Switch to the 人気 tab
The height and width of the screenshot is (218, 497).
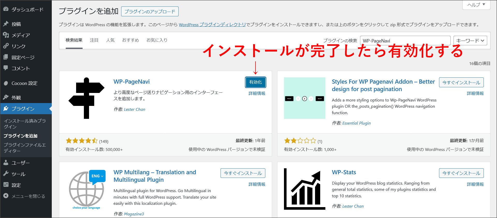110,40
